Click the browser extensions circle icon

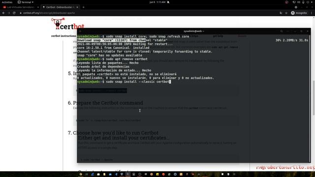[x=296, y=7]
